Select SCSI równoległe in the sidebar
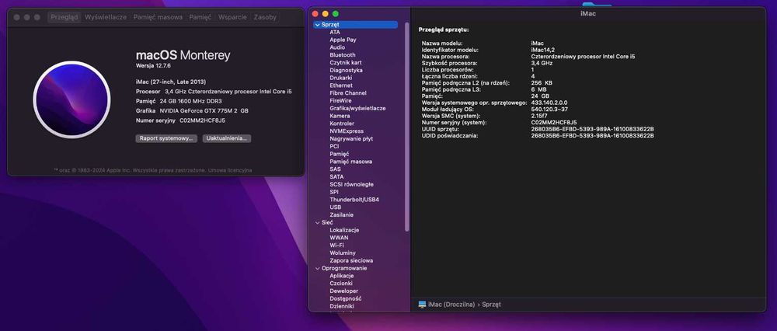Screen dimensions: 777x331 351,184
